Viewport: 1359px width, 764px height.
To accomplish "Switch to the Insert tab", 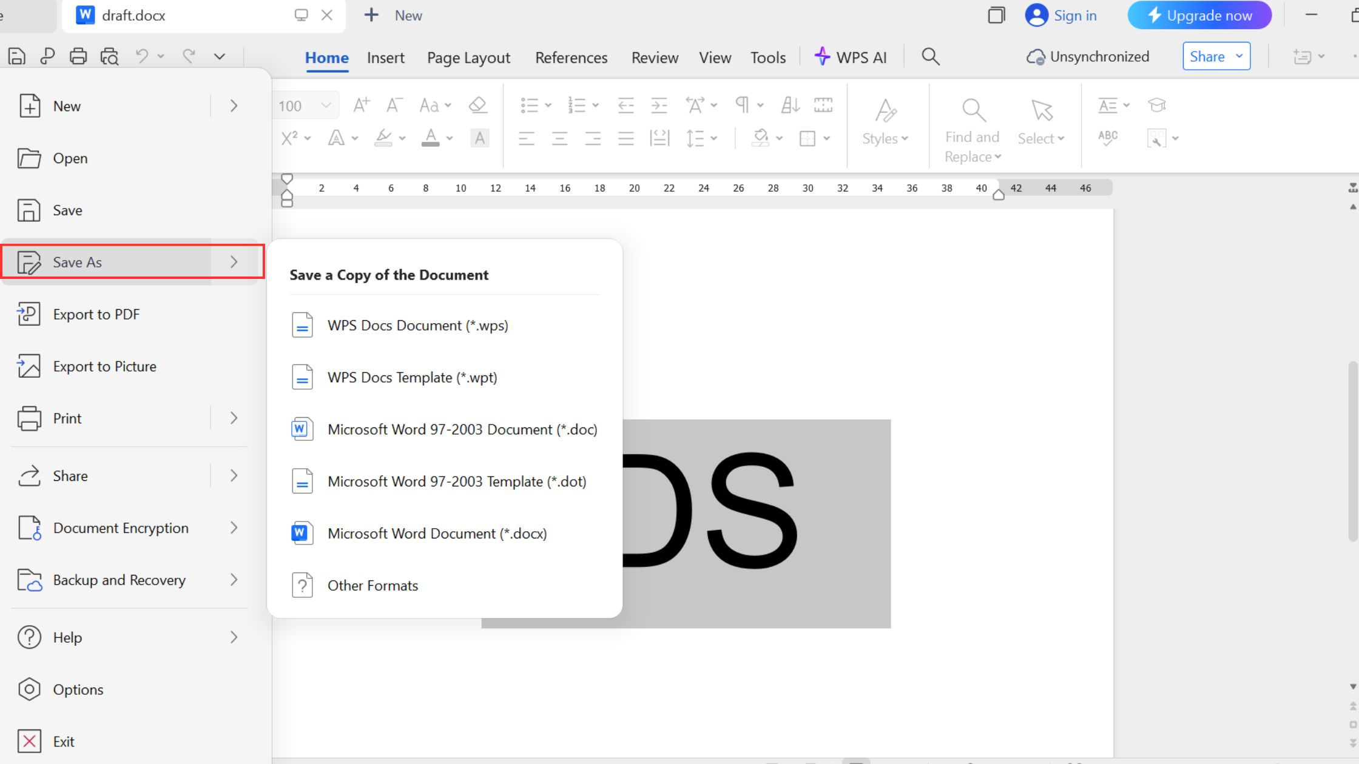I will (x=386, y=58).
